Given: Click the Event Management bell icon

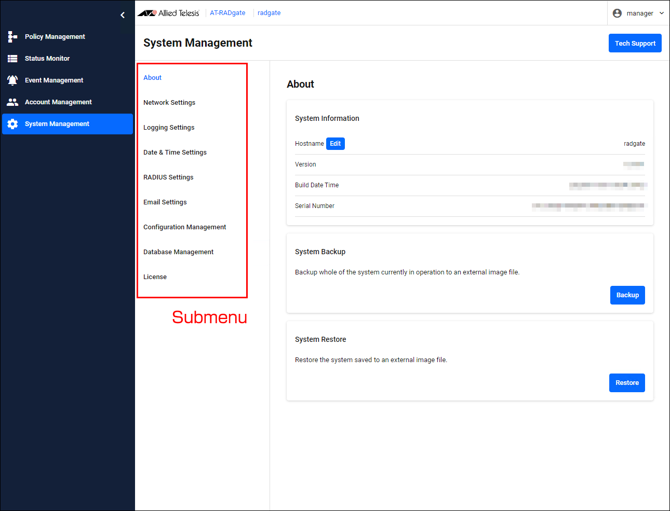Looking at the screenshot, I should tap(12, 80).
